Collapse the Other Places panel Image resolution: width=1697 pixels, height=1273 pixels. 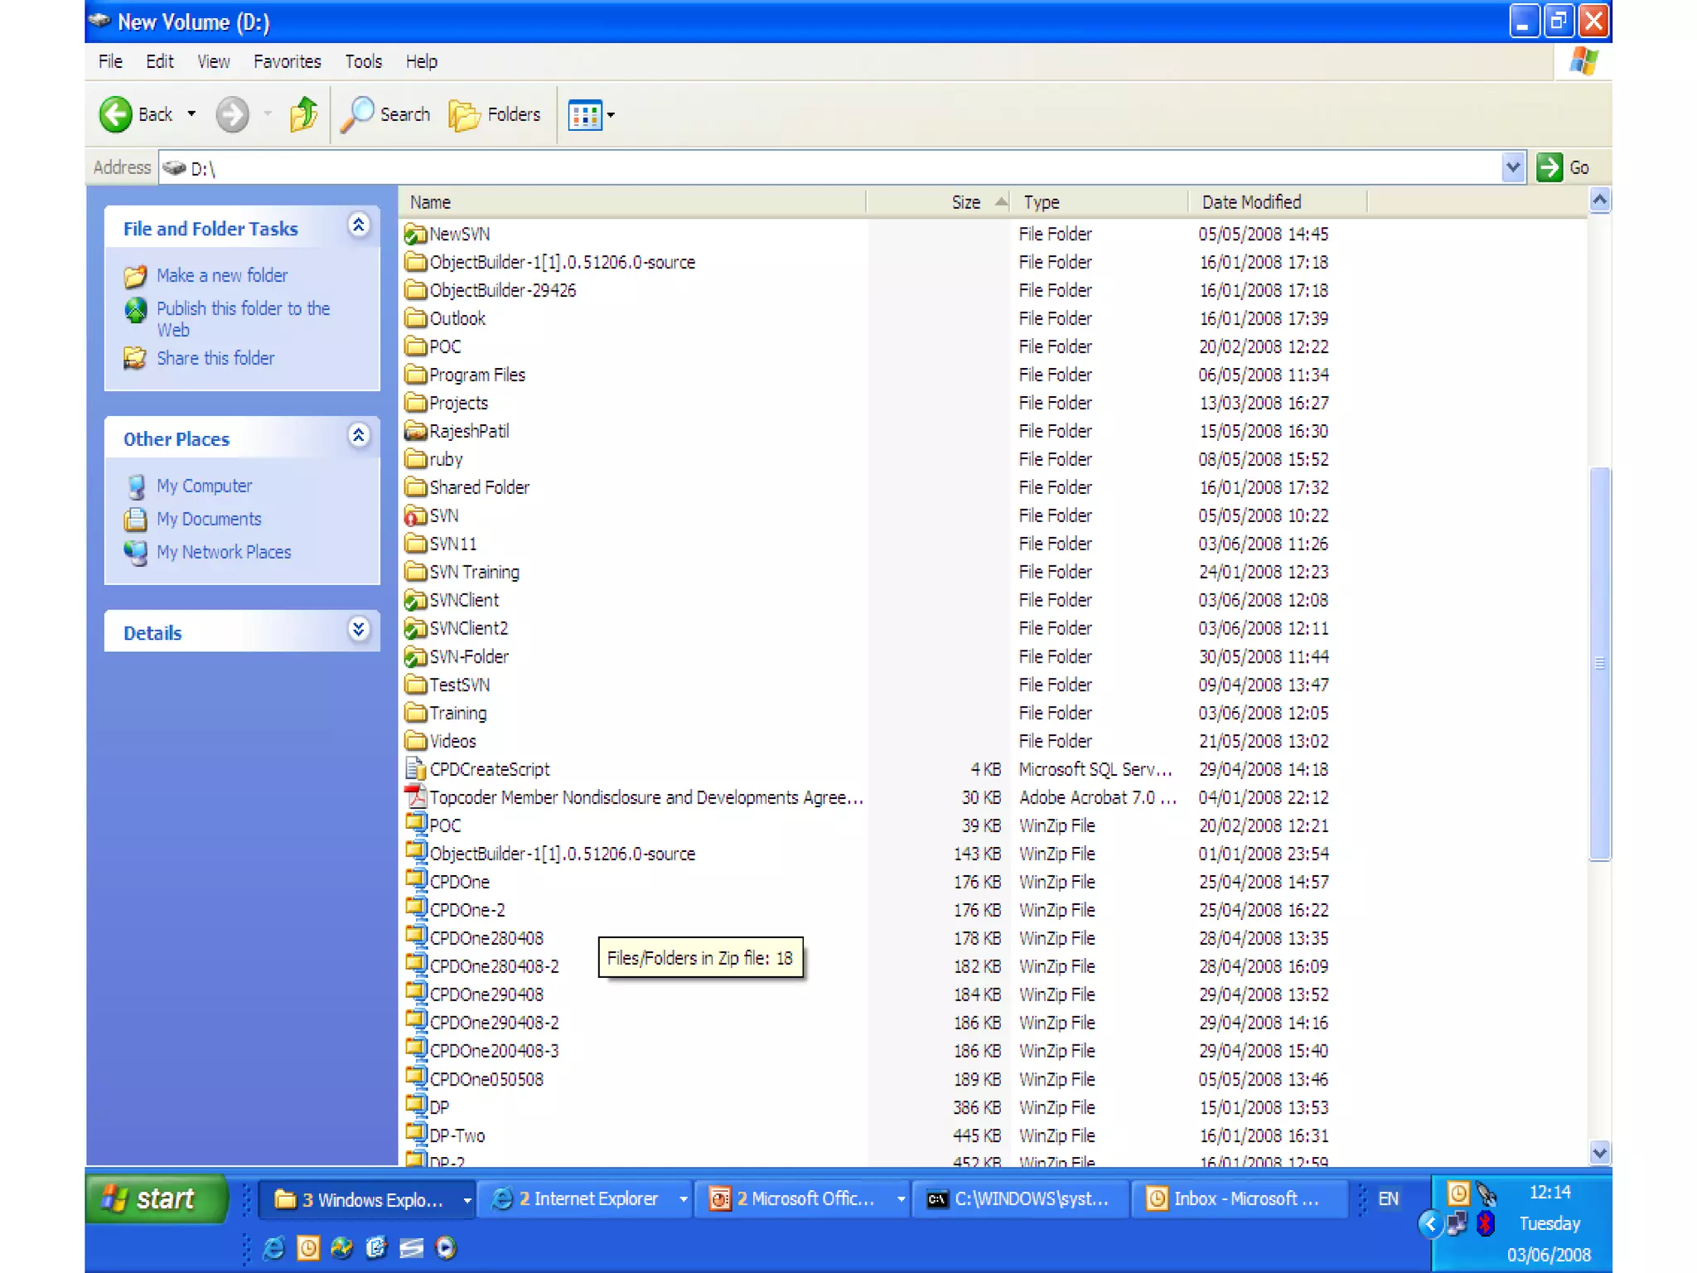(x=358, y=436)
